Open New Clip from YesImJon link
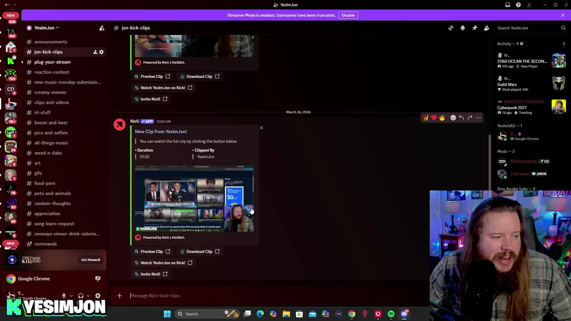Screen dimensions: 571x321 point(161,132)
